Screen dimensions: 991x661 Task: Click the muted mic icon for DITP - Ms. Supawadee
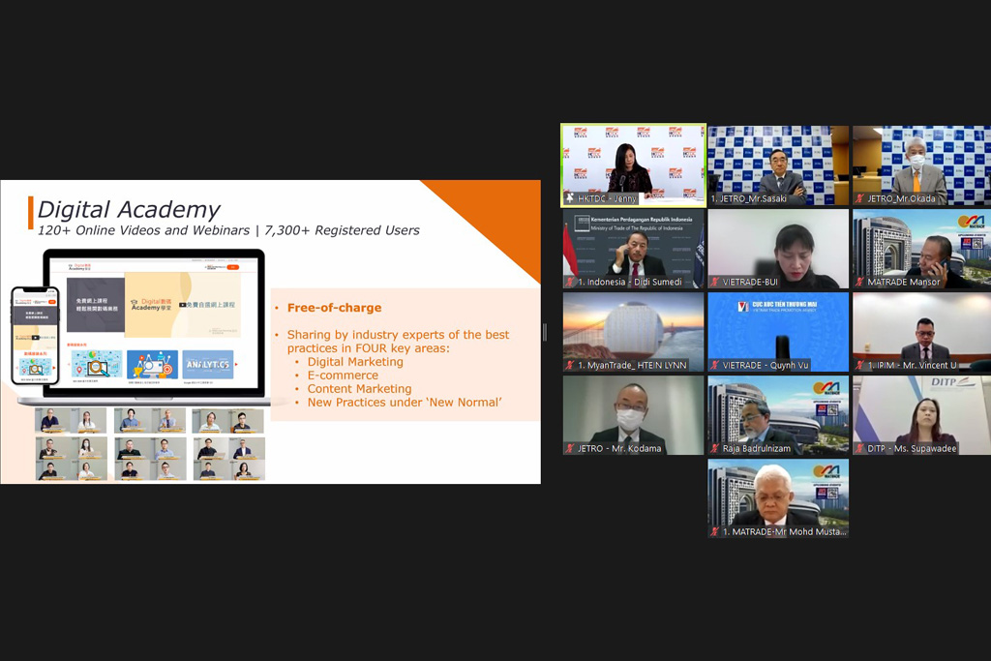[x=860, y=449]
